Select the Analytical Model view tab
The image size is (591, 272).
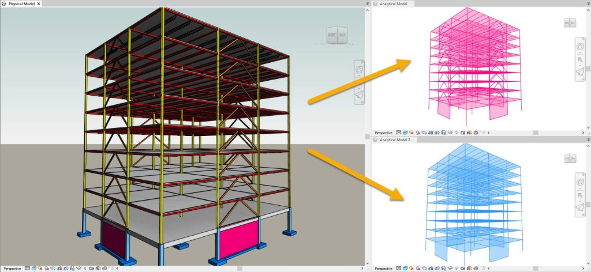(x=393, y=3)
